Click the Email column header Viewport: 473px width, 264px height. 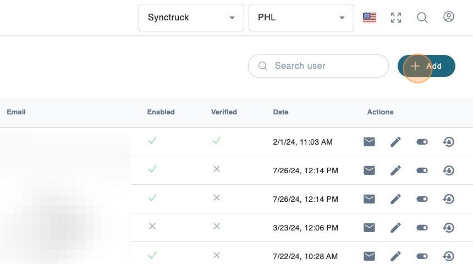(x=16, y=112)
